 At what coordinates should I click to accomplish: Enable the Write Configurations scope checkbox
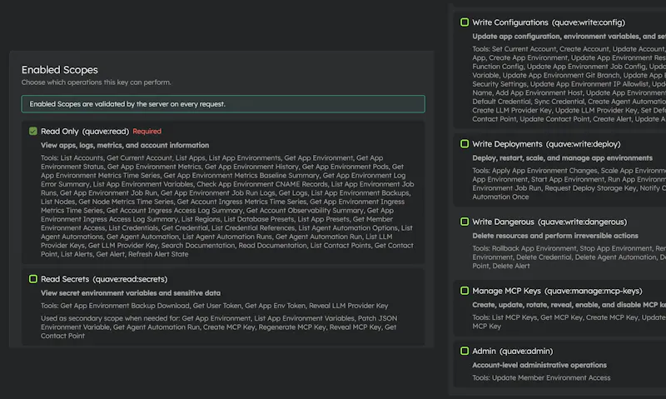click(465, 22)
